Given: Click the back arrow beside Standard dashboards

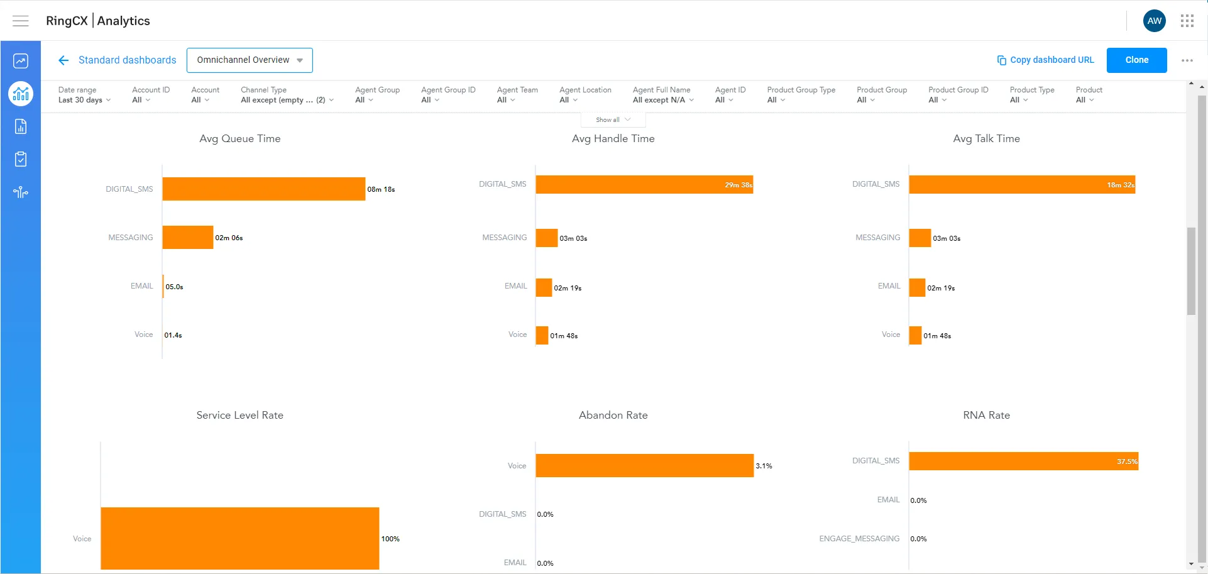Looking at the screenshot, I should click(x=63, y=60).
